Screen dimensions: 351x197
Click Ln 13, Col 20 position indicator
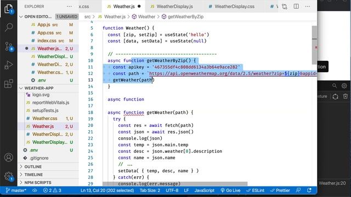coord(107,190)
